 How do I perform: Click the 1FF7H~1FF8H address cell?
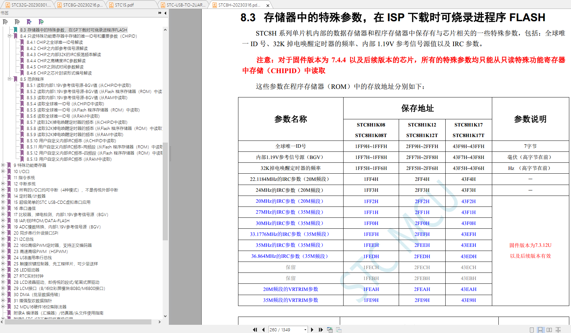point(371,157)
